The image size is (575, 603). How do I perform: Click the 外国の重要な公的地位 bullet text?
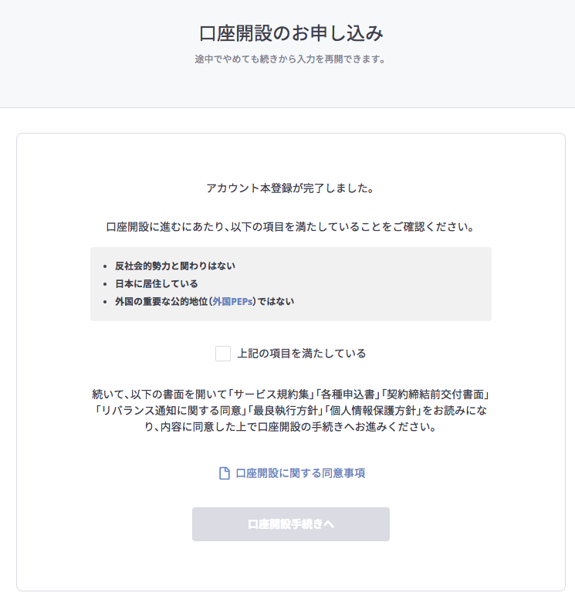point(161,301)
